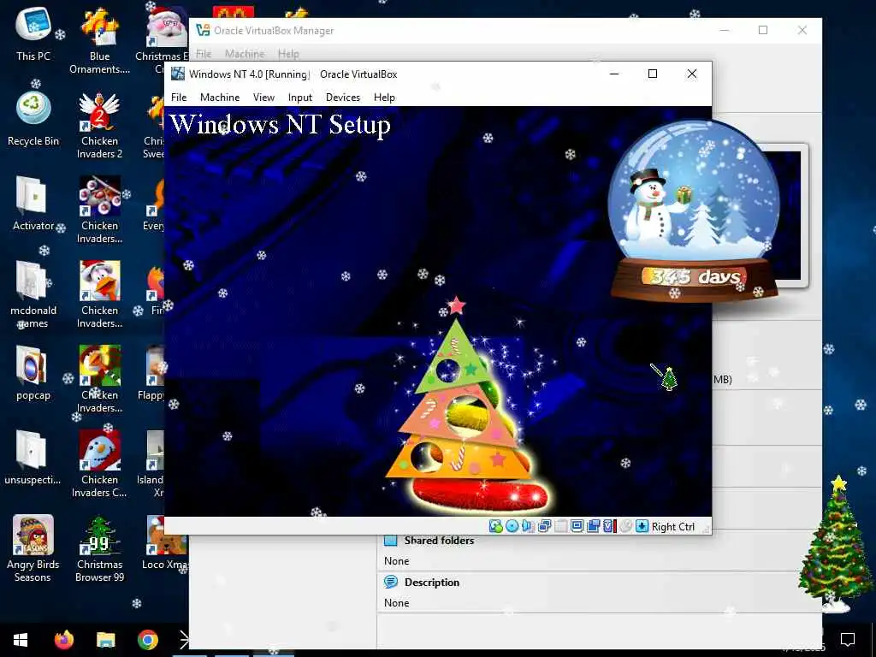Open the File menu of the Windows NT VM window

point(179,98)
